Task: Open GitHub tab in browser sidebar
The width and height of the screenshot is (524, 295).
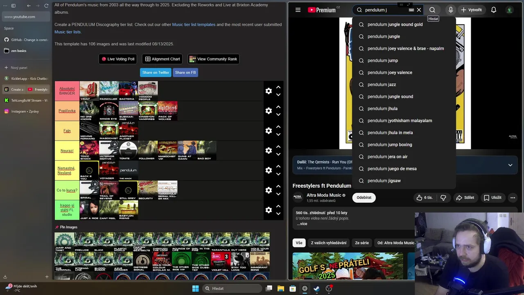Action: coord(26,40)
